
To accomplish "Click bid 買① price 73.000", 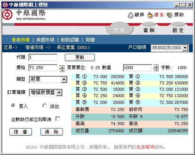I will click(x=100, y=77).
